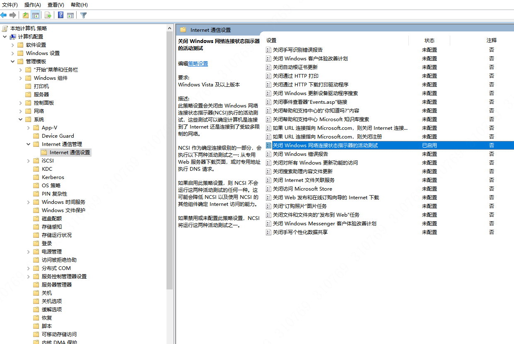Open the 查看(V) menu
This screenshot has width=514, height=344.
pos(56,5)
